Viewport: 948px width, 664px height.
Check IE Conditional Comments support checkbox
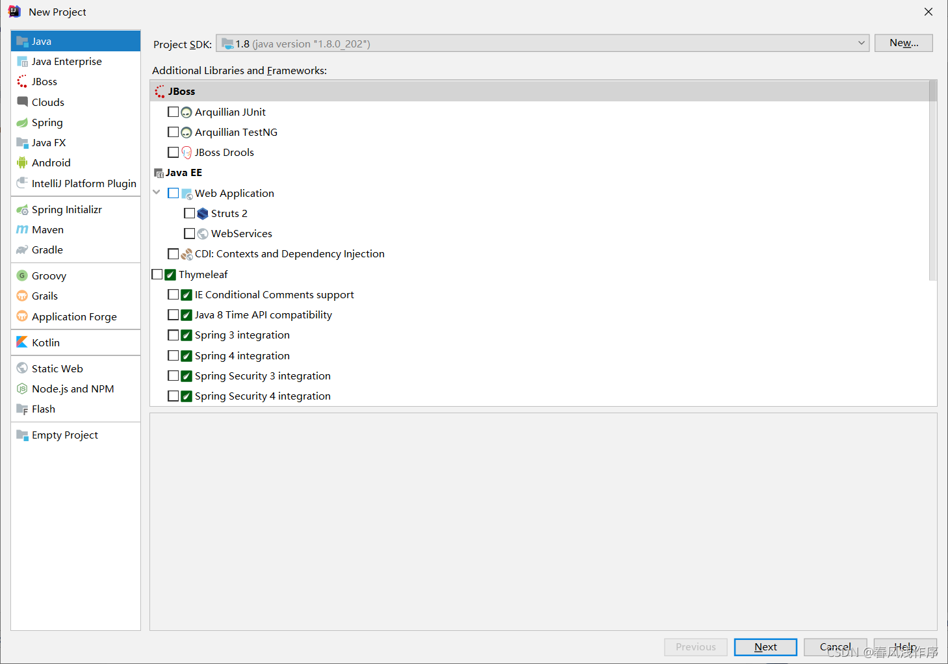(173, 294)
